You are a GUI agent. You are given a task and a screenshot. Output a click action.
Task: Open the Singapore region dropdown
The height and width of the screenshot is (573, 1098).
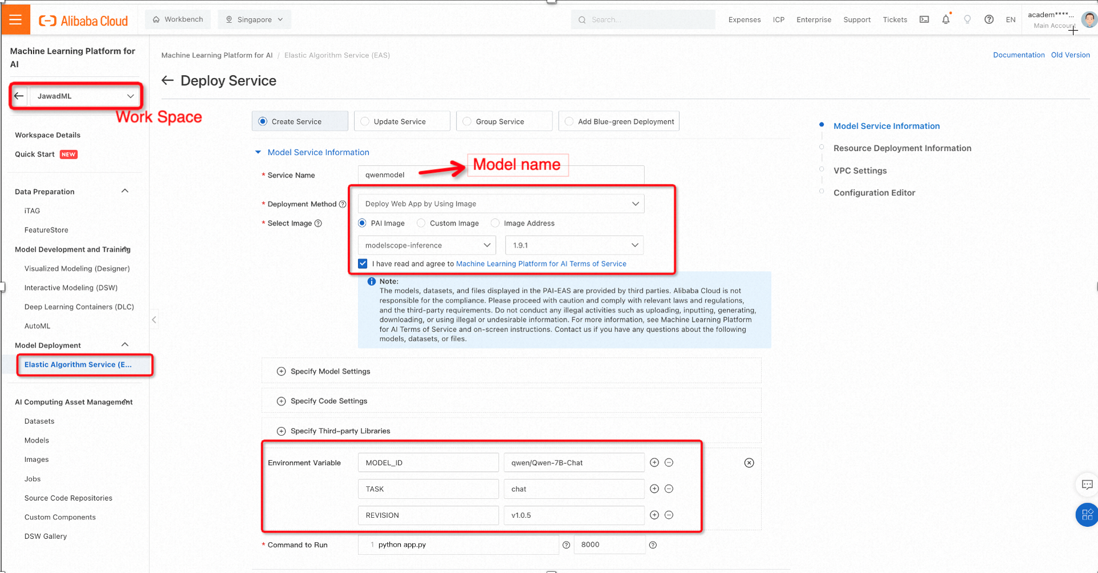point(254,19)
